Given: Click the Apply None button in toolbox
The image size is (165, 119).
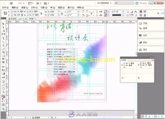Looking at the screenshot, I should [x=3, y=105].
